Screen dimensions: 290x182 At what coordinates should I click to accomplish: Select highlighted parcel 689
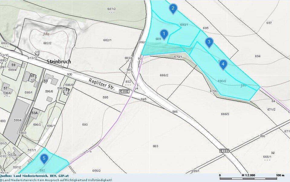(x=158, y=38)
